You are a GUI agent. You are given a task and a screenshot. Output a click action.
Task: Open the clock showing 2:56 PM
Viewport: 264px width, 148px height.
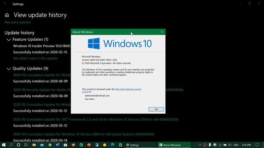tap(246, 145)
